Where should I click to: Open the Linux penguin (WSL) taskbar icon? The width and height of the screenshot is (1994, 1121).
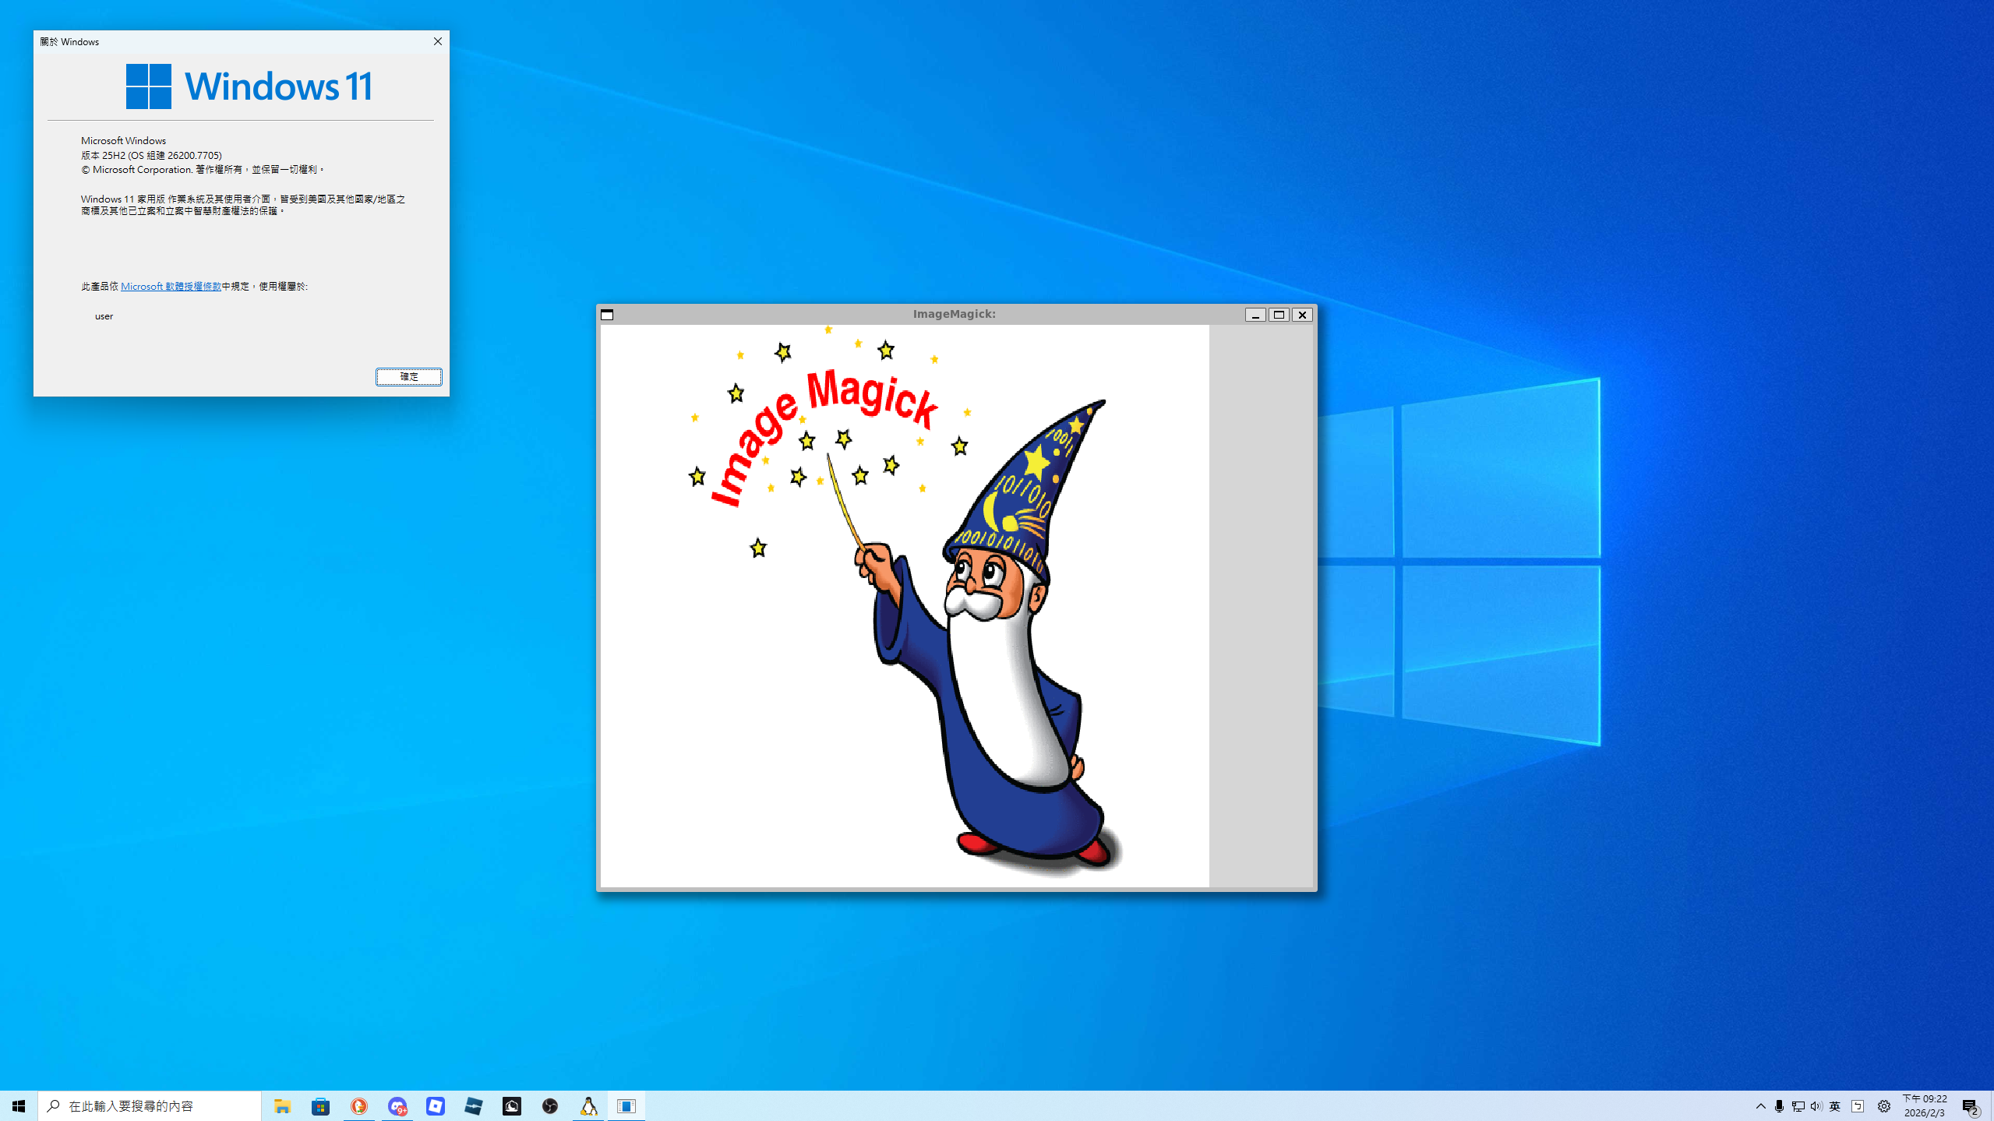[588, 1105]
